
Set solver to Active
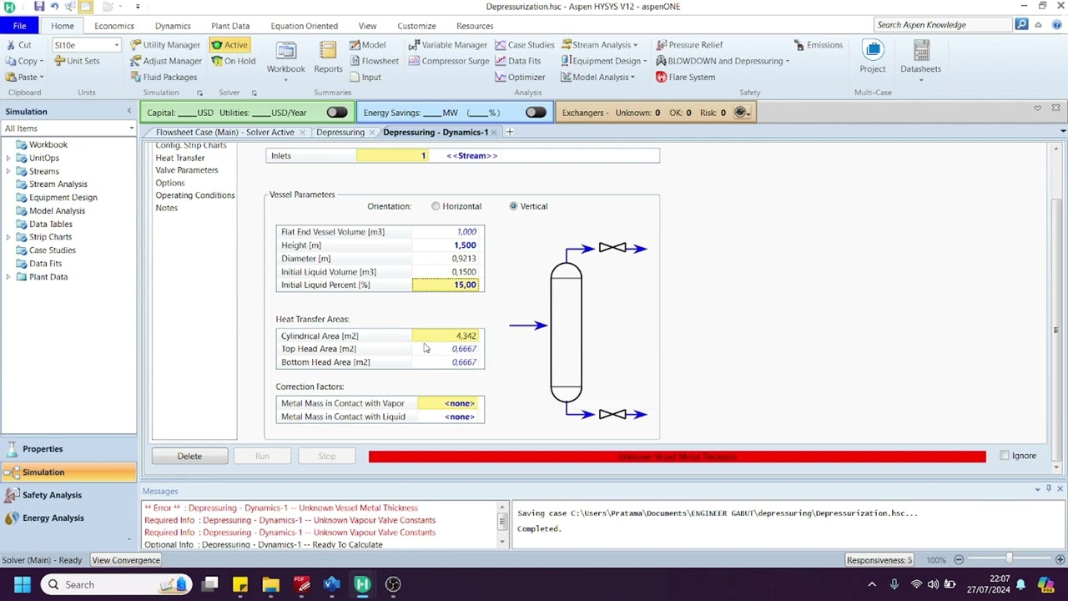point(229,45)
